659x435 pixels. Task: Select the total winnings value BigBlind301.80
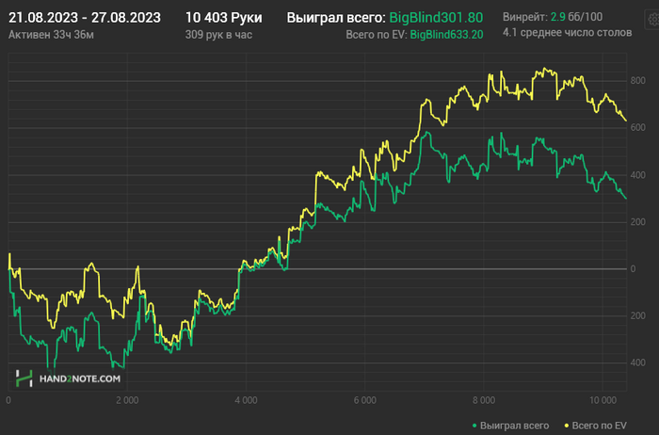coord(436,18)
